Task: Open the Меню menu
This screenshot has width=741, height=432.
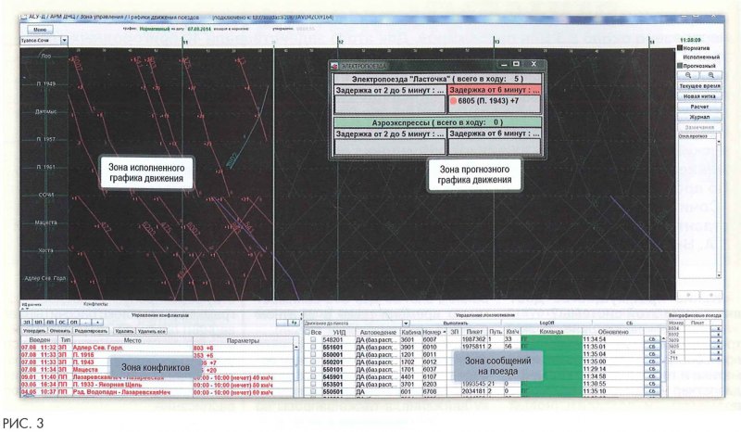Action: [x=41, y=30]
